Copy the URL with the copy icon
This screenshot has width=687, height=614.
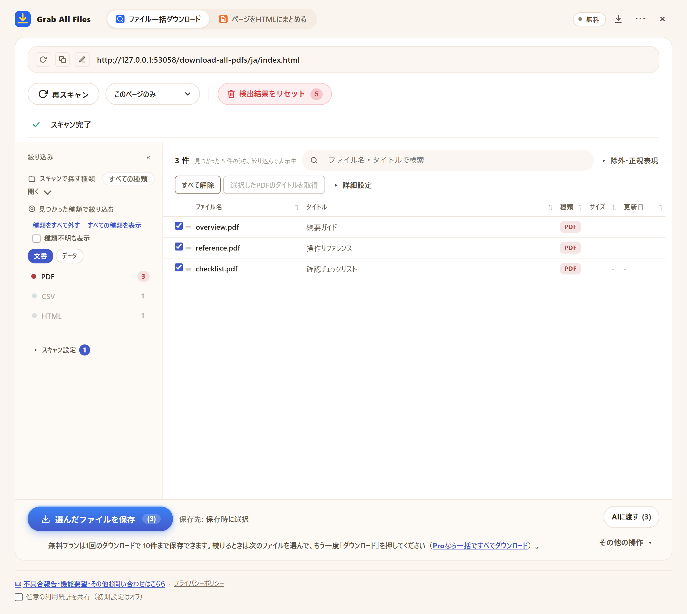point(62,60)
